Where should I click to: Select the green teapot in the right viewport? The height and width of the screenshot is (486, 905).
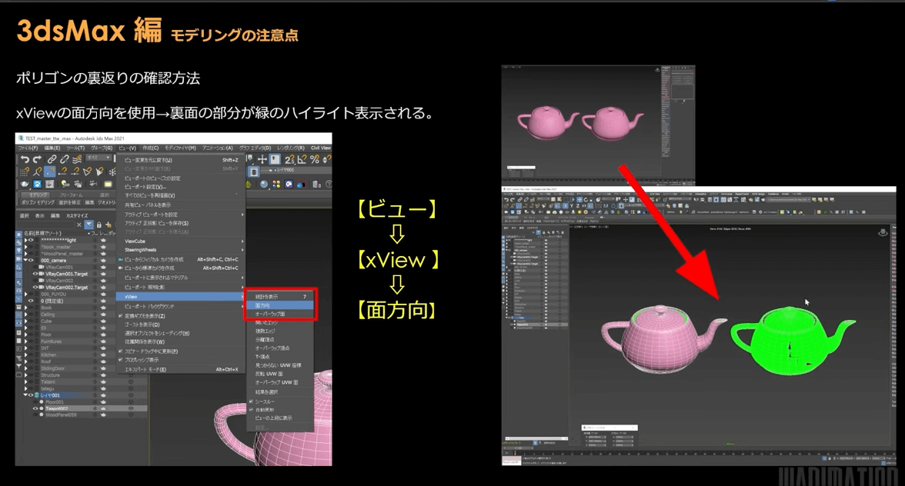pos(792,340)
